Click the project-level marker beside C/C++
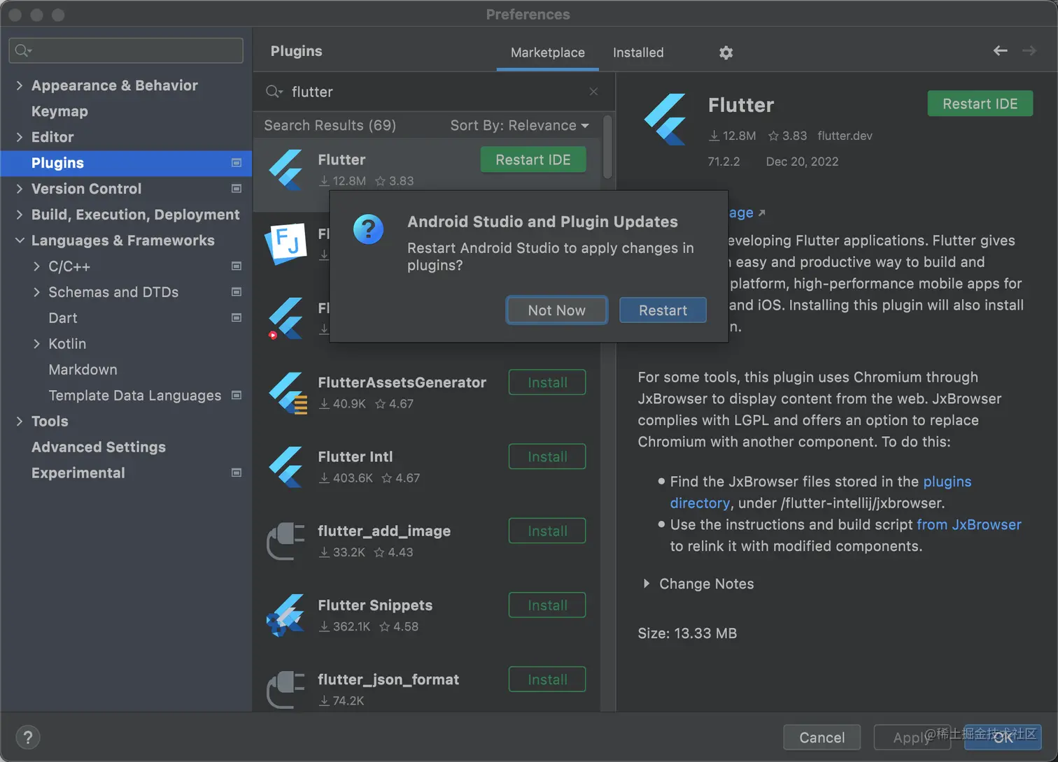 pyautogui.click(x=237, y=266)
